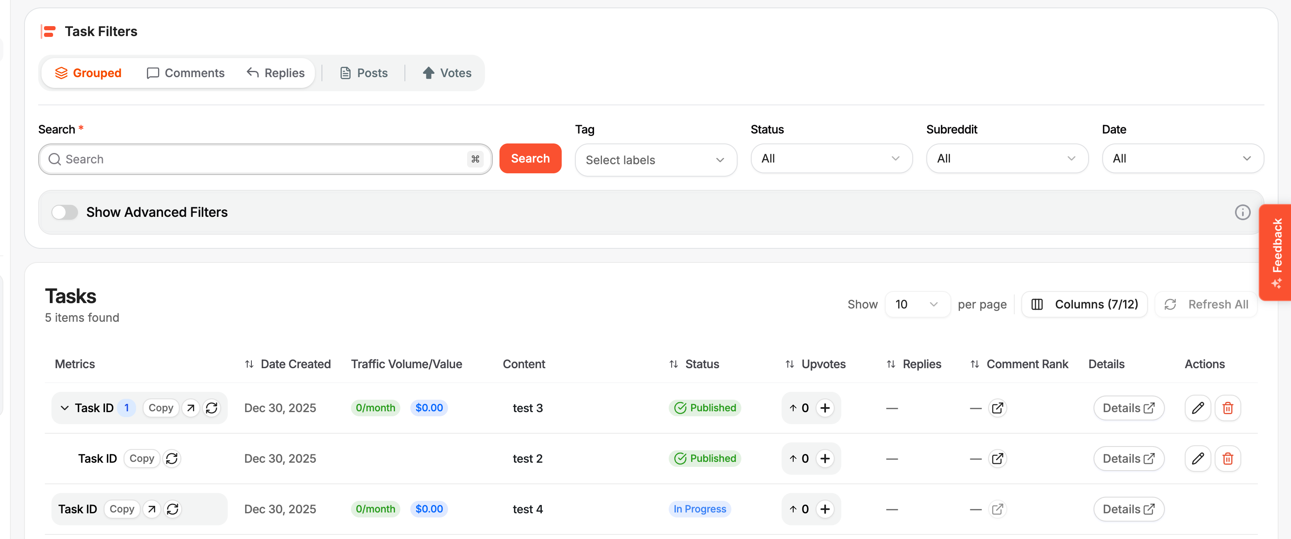The height and width of the screenshot is (539, 1291).
Task: Collapse the test 3 Task ID group chevron
Action: click(65, 408)
